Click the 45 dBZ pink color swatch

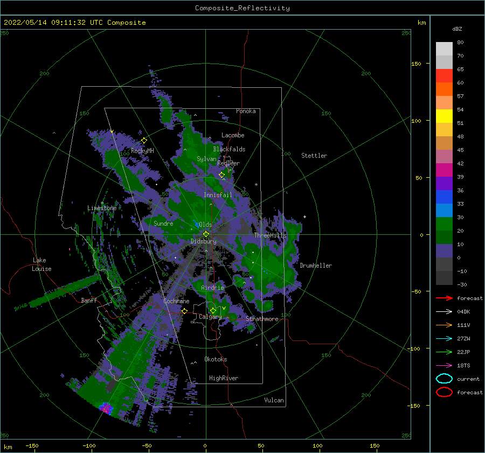(x=444, y=157)
